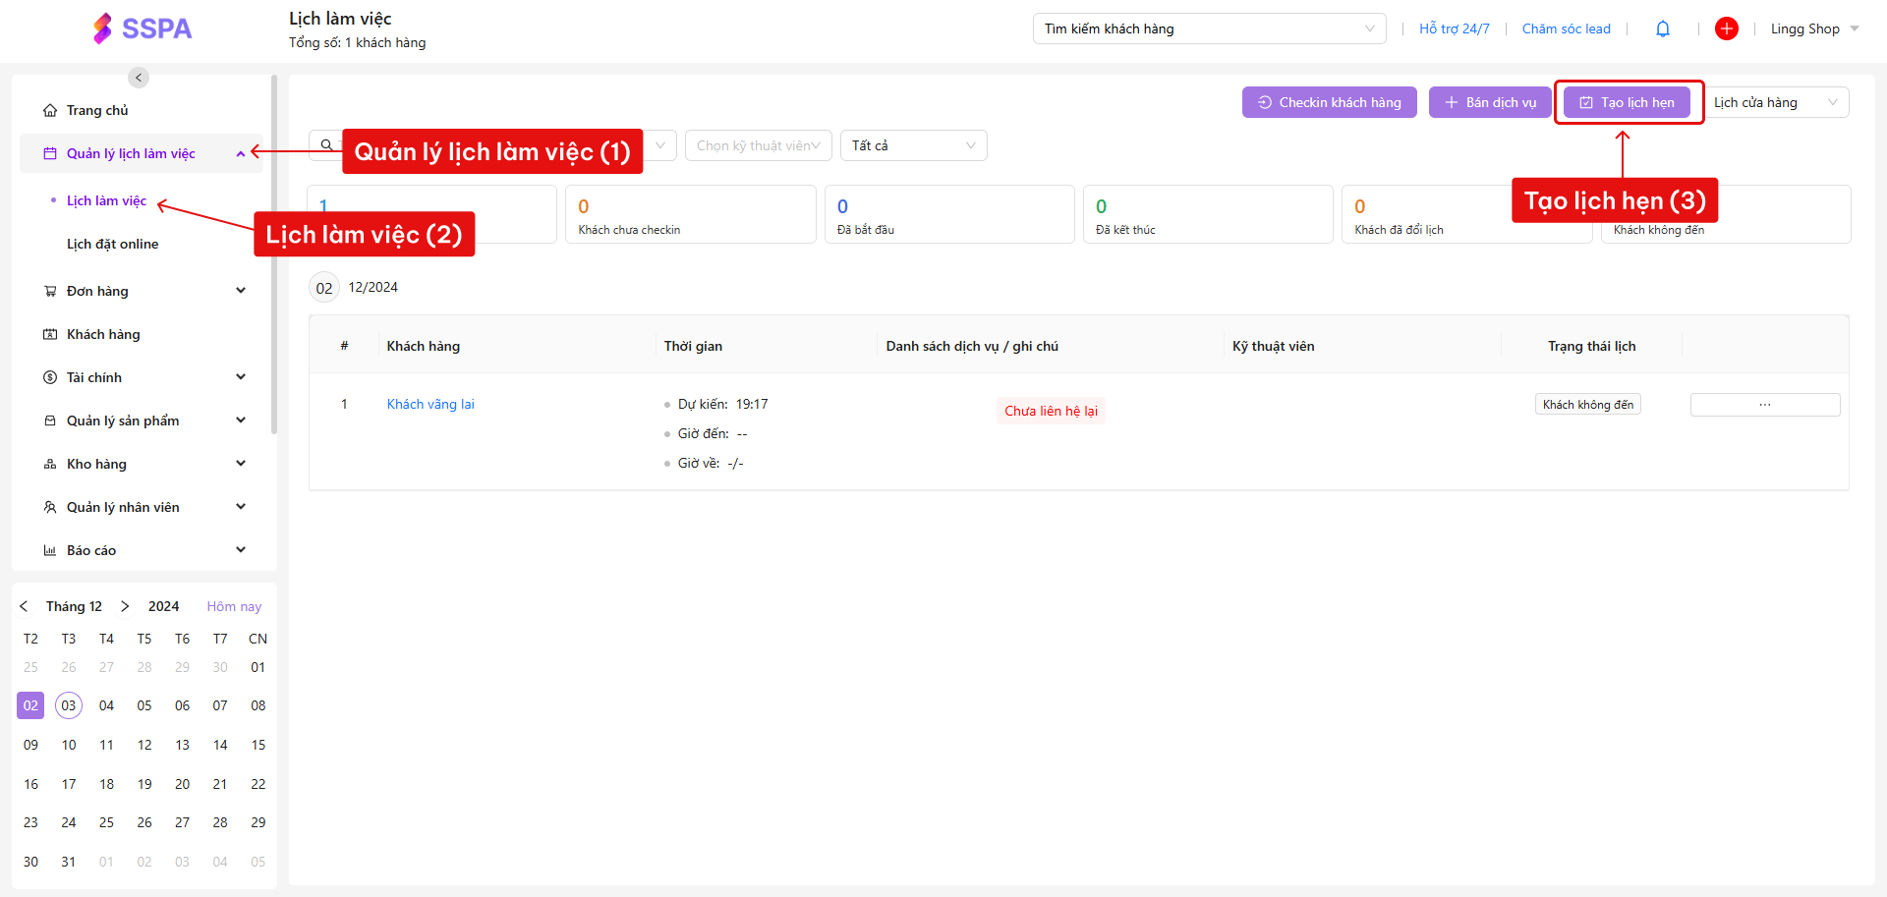Open the Hỗ trợ 24/7 link
This screenshot has width=1887, height=897.
pos(1454,28)
